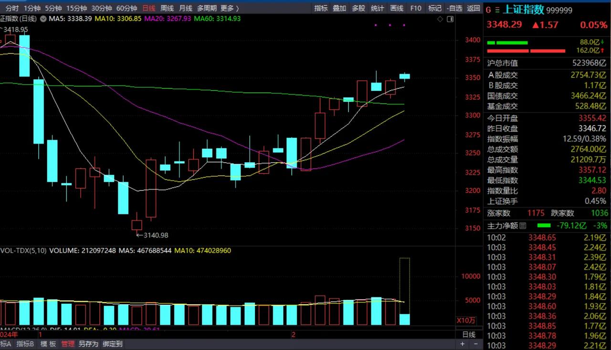The width and height of the screenshot is (611, 350).
Task: Click the red G icon beside 上证指数
Action: click(489, 10)
